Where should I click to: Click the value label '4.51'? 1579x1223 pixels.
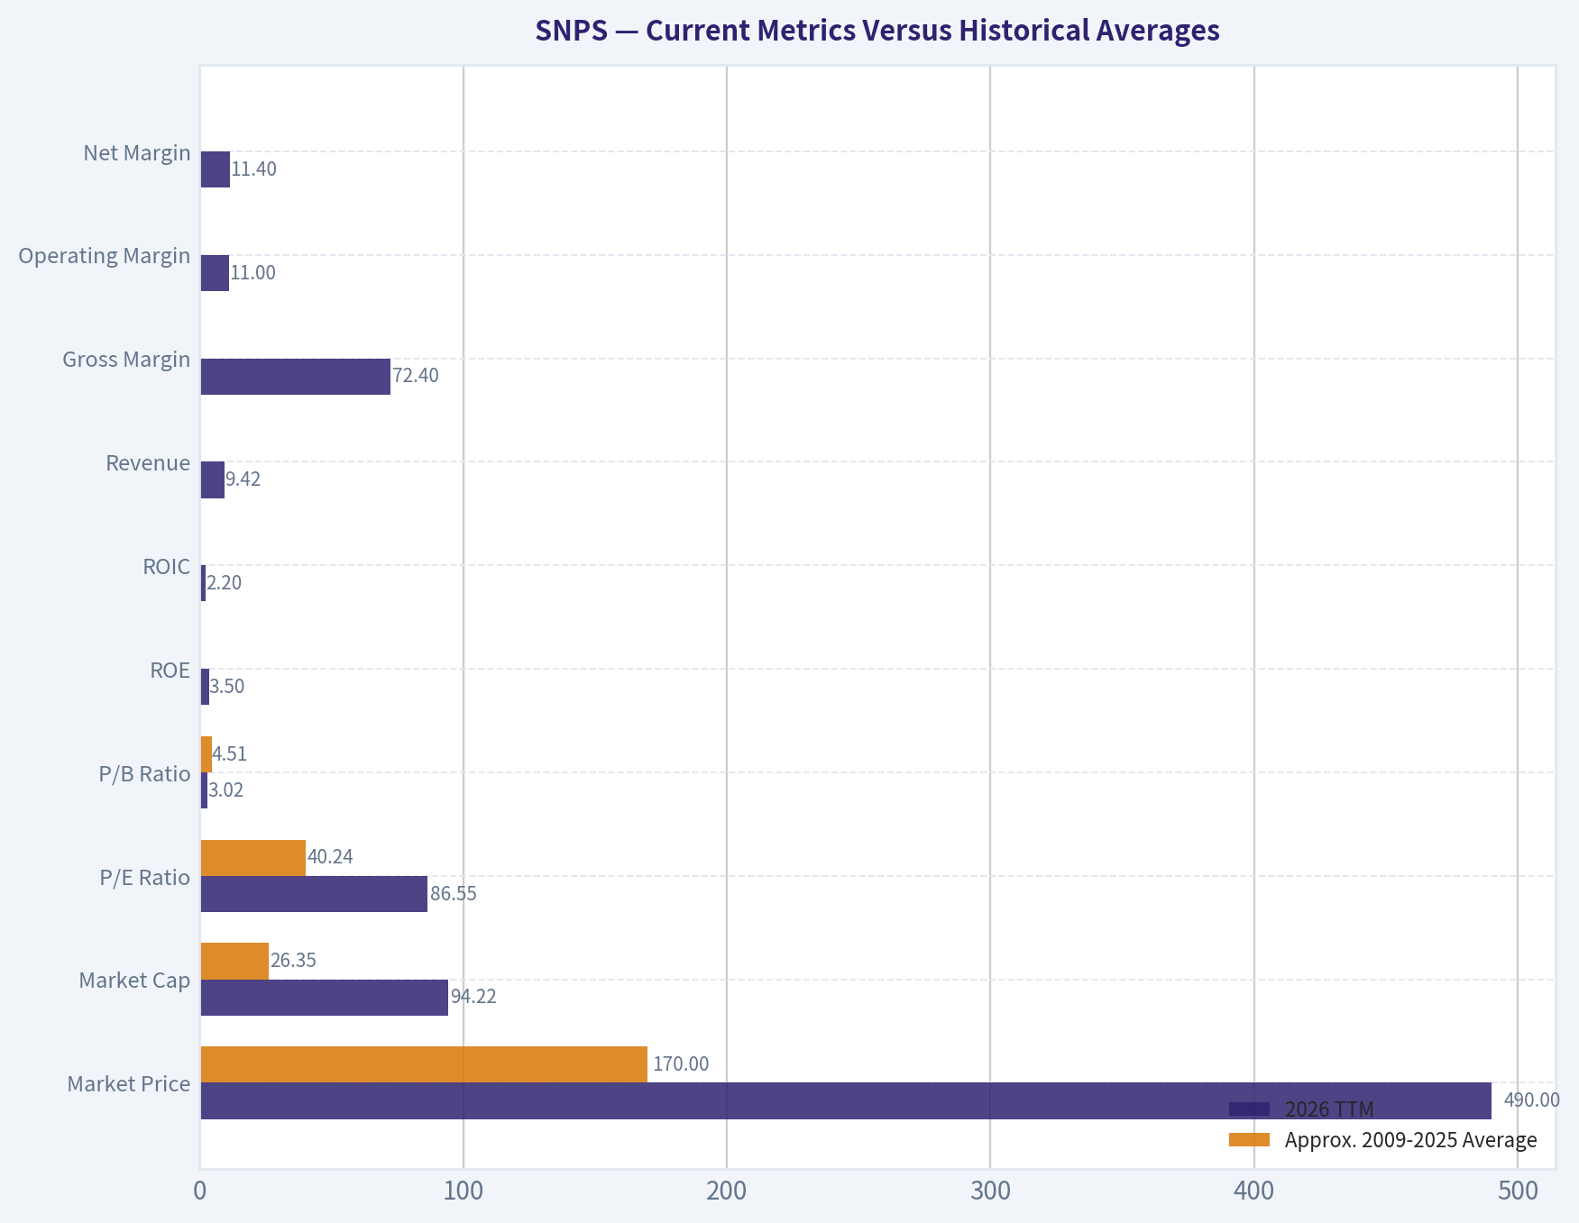(230, 754)
